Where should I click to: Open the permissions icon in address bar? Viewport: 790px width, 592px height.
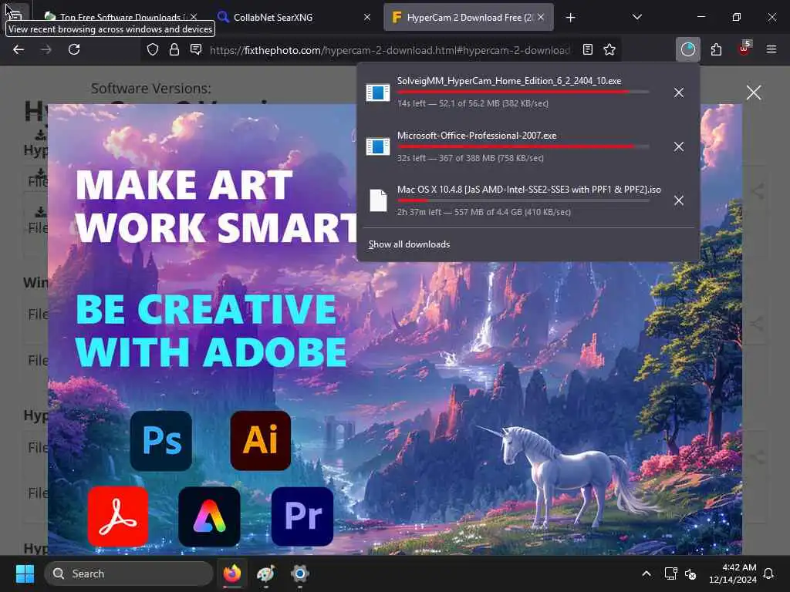pyautogui.click(x=196, y=49)
